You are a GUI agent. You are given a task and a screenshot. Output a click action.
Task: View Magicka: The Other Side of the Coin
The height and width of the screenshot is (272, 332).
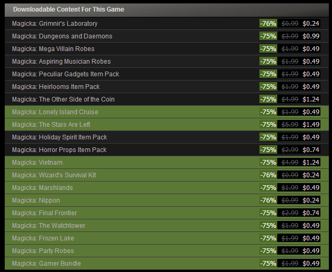pyautogui.click(x=167, y=99)
